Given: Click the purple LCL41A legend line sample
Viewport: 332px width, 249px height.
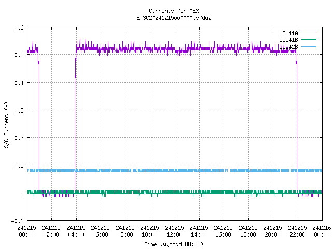Looking at the screenshot, I should pyautogui.click(x=309, y=33).
